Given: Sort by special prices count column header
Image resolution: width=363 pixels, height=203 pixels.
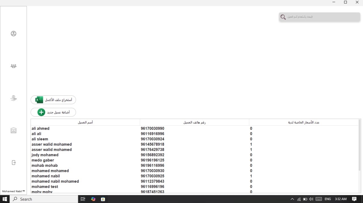Looking at the screenshot, I should 304,122.
